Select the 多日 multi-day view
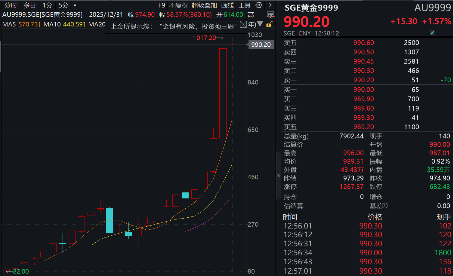The image size is (454, 276). tap(29, 5)
